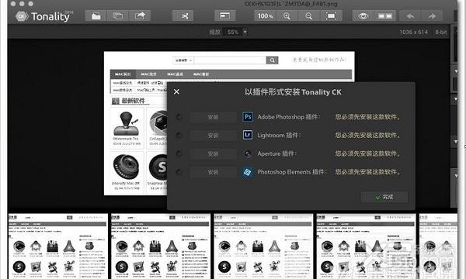Click the Adobe Photoshop Ps icon
This screenshot has width=466, height=279.
tap(248, 117)
